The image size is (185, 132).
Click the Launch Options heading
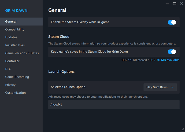(61, 72)
